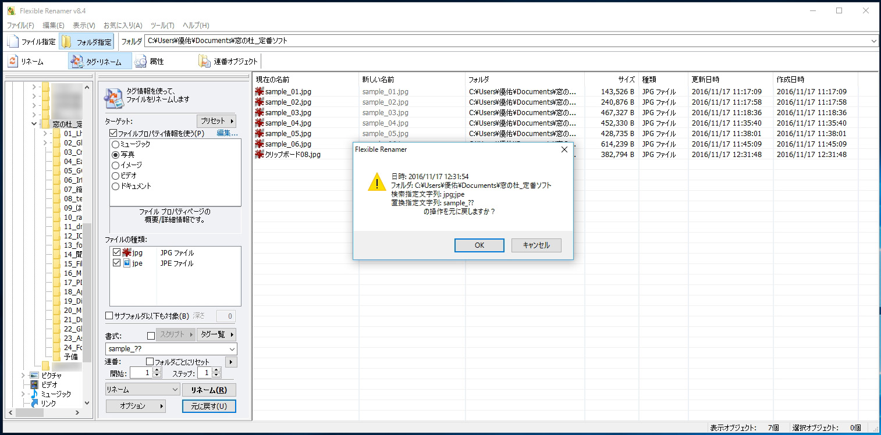Enable the フォルダごとにリセット checkbox

[x=150, y=362]
